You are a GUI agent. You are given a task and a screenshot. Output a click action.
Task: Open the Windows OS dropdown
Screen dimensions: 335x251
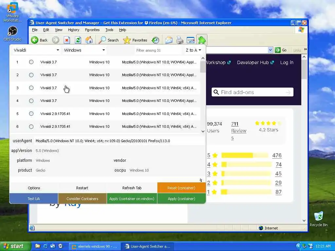[84, 50]
